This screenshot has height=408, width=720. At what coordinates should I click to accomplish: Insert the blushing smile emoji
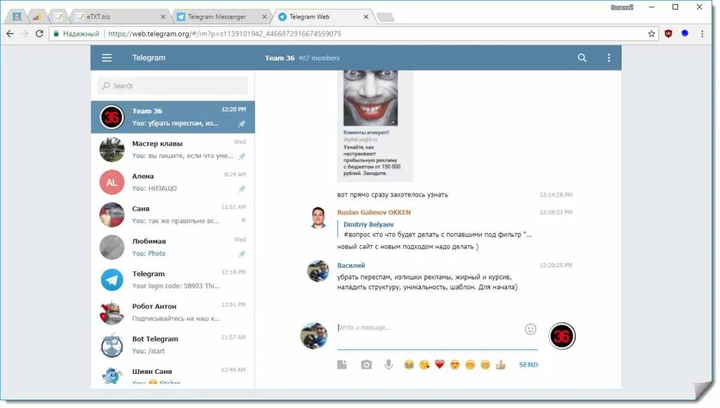coord(470,364)
